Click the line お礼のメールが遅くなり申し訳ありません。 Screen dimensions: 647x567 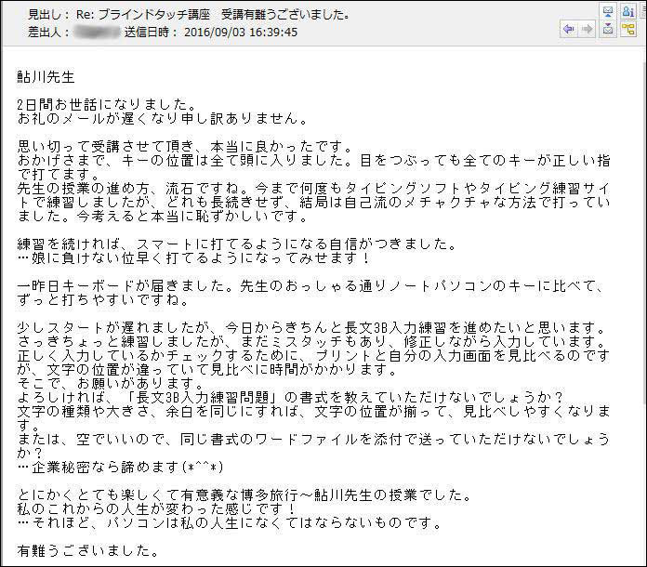pyautogui.click(x=163, y=119)
